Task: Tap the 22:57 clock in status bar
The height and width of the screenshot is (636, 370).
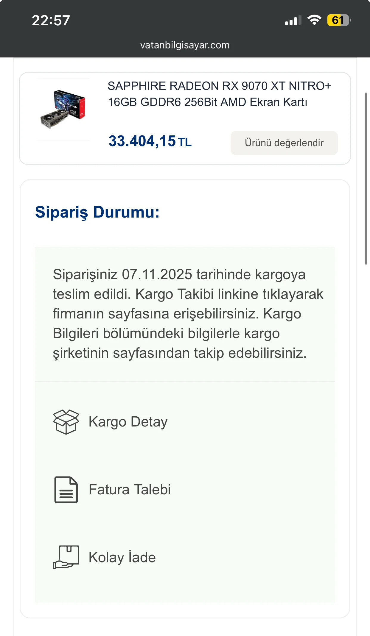Action: coord(51,21)
